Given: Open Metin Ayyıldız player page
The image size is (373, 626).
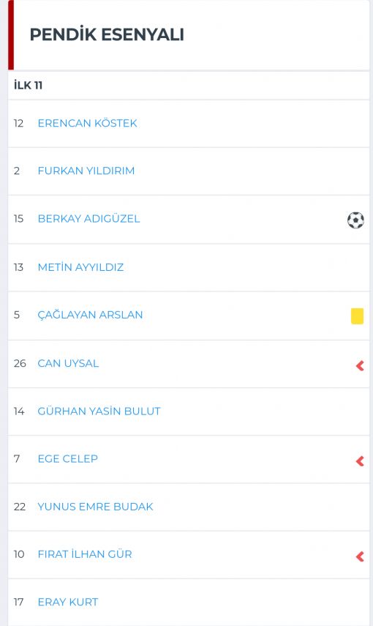Looking at the screenshot, I should [x=80, y=267].
